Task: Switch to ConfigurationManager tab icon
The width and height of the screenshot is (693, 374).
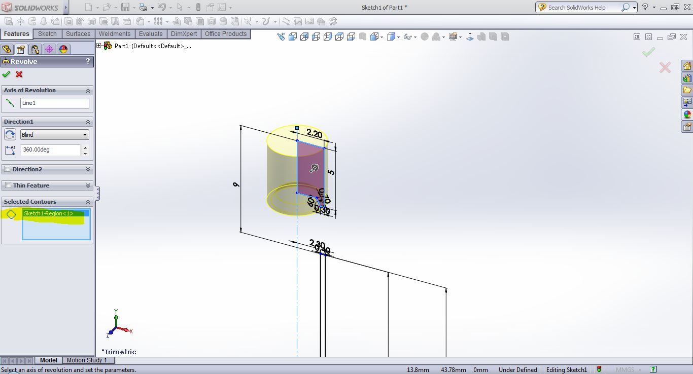Action: [x=34, y=49]
